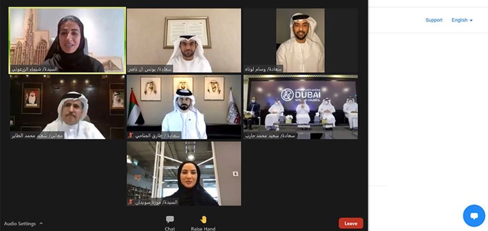Open the Chat panel icon
The height and width of the screenshot is (231, 488).
pyautogui.click(x=170, y=219)
